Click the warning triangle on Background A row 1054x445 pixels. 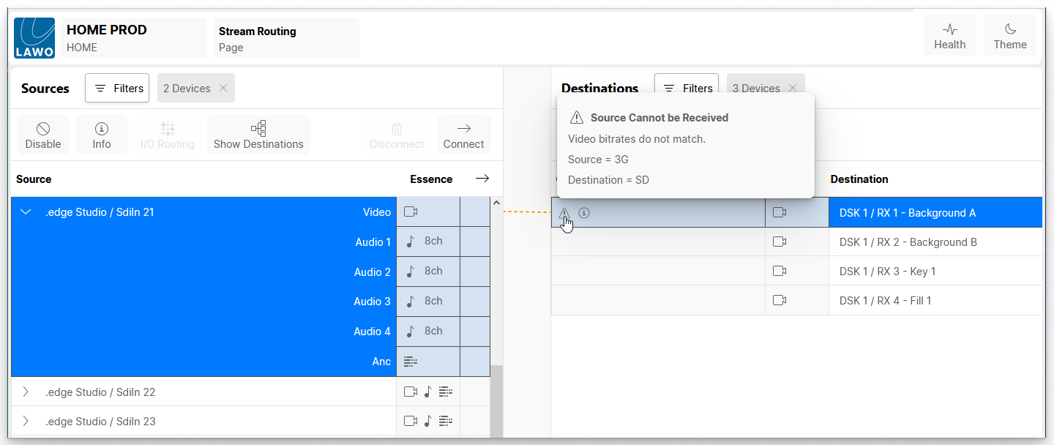564,213
